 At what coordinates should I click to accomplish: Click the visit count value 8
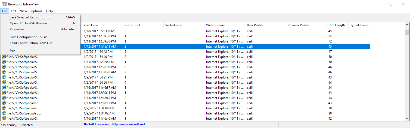pos(125,67)
